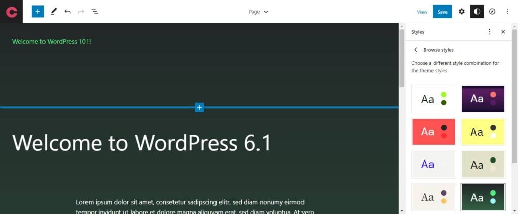The image size is (518, 214).
Task: Open the Settings gear panel
Action: (x=461, y=12)
